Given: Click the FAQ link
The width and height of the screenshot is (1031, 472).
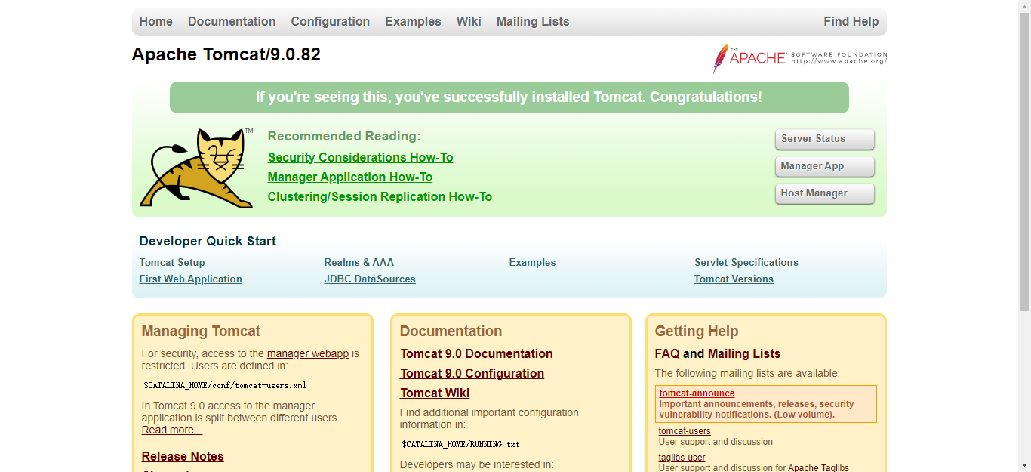Looking at the screenshot, I should 667,353.
